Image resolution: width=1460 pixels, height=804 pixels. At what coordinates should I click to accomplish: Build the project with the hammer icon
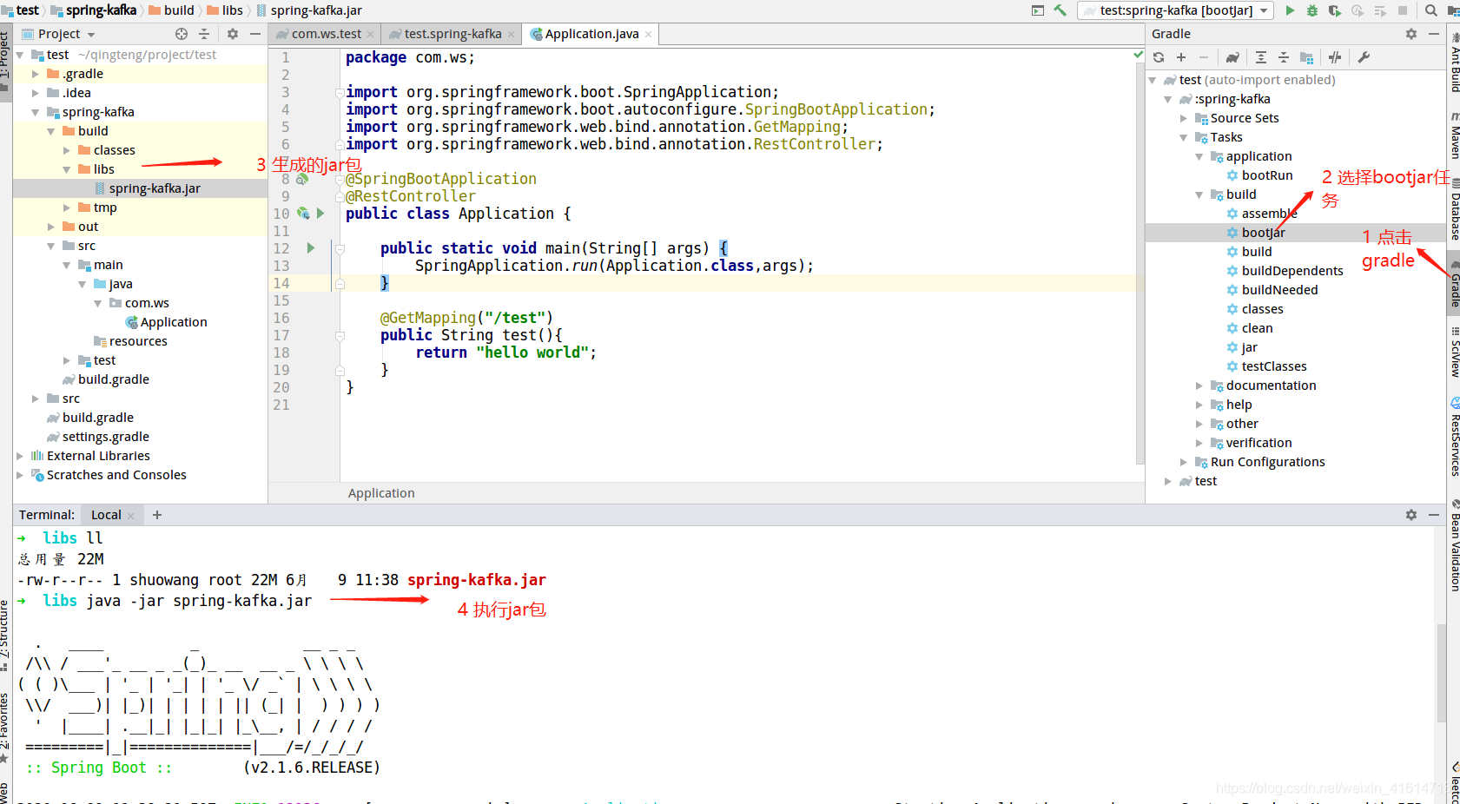[1060, 10]
